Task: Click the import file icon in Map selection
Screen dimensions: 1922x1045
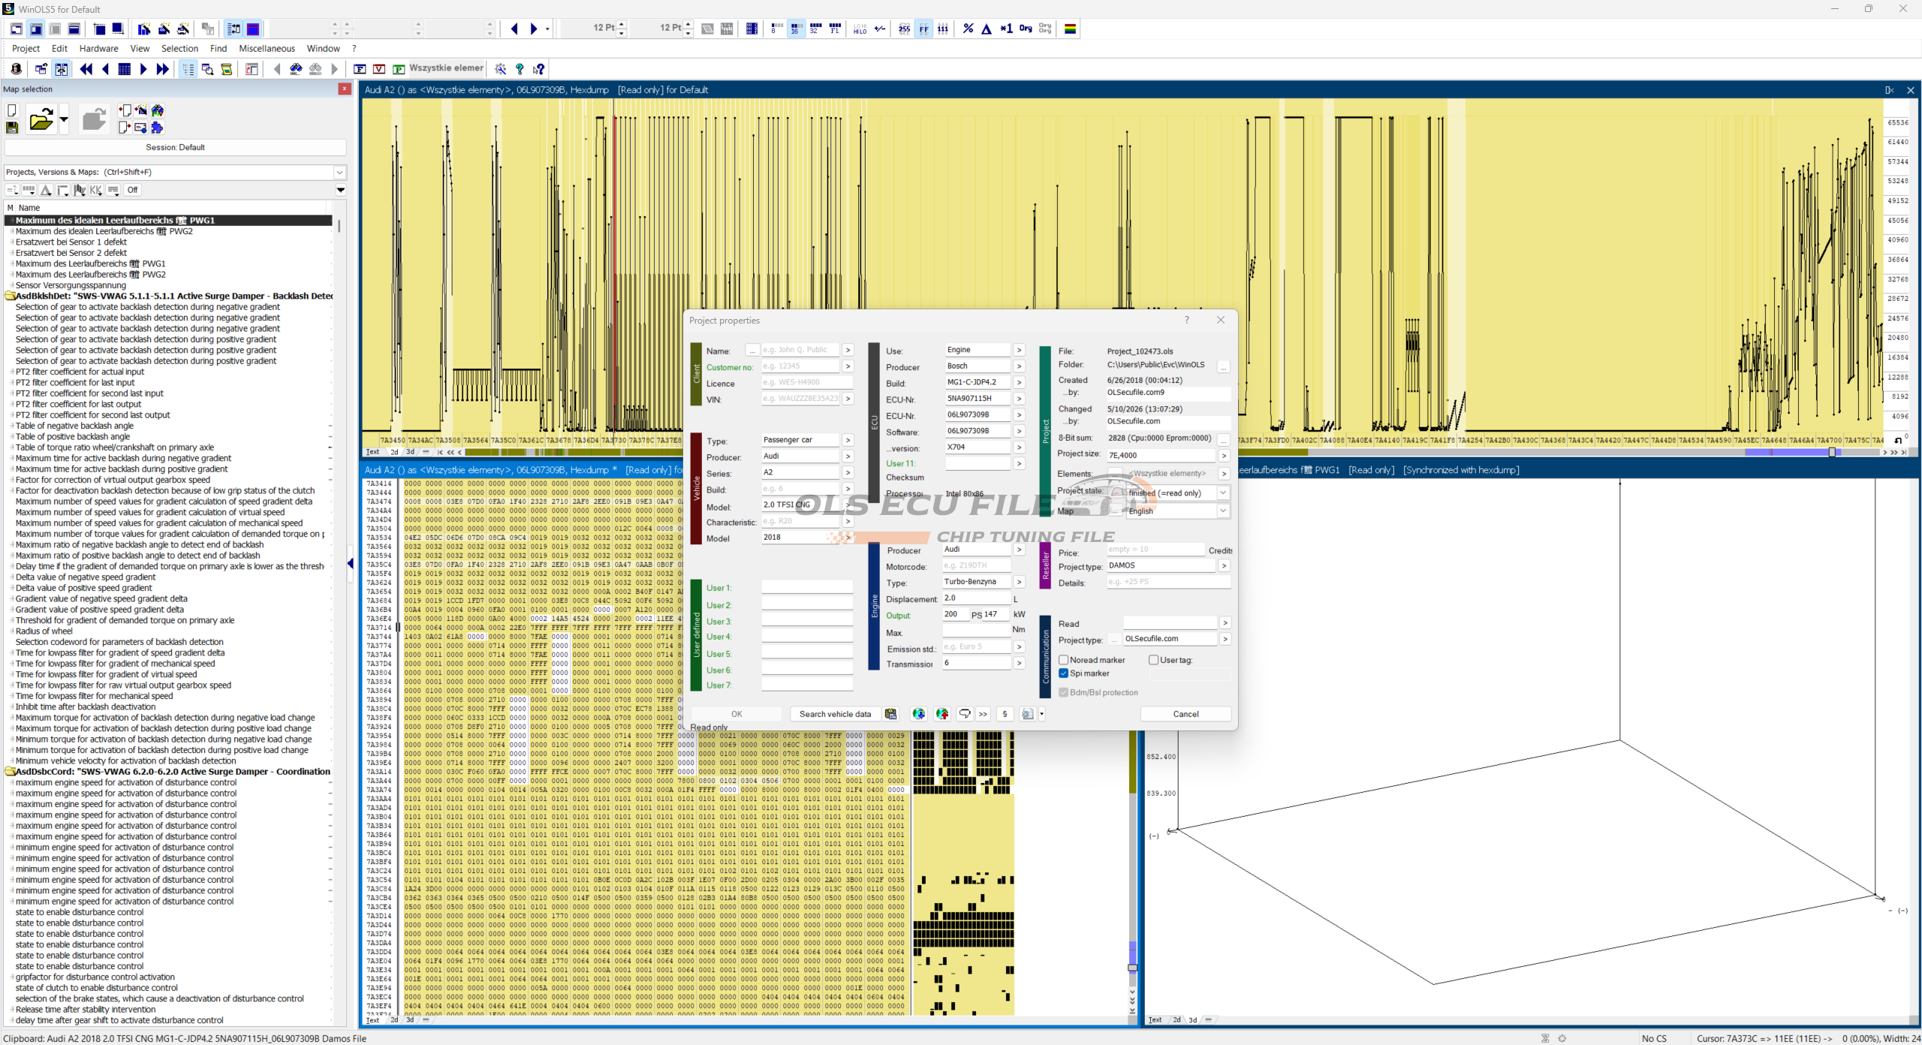Action: pyautogui.click(x=125, y=110)
